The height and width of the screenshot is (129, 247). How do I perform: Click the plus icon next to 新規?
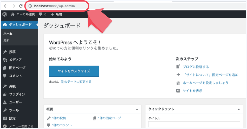click(x=52, y=14)
